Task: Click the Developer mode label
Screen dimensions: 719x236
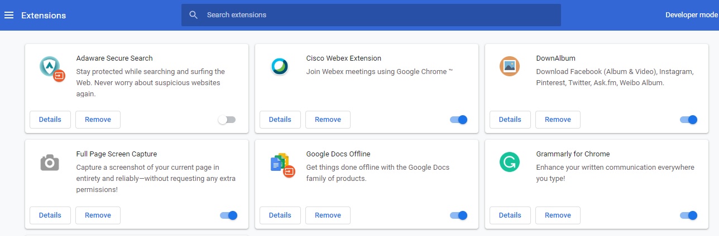Action: (691, 15)
